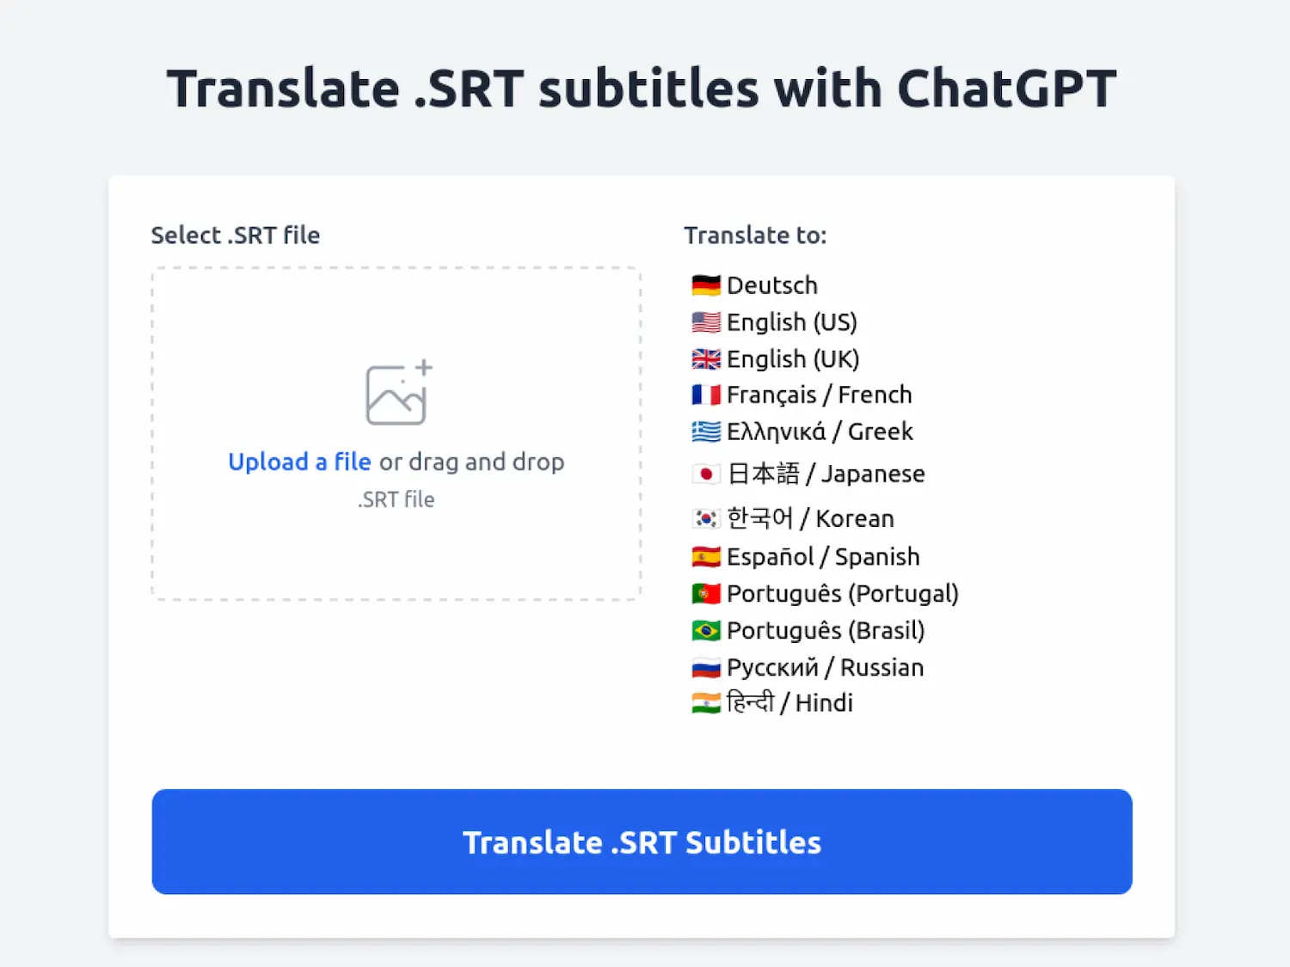
Task: Click the Greek flag icon
Action: pos(706,431)
